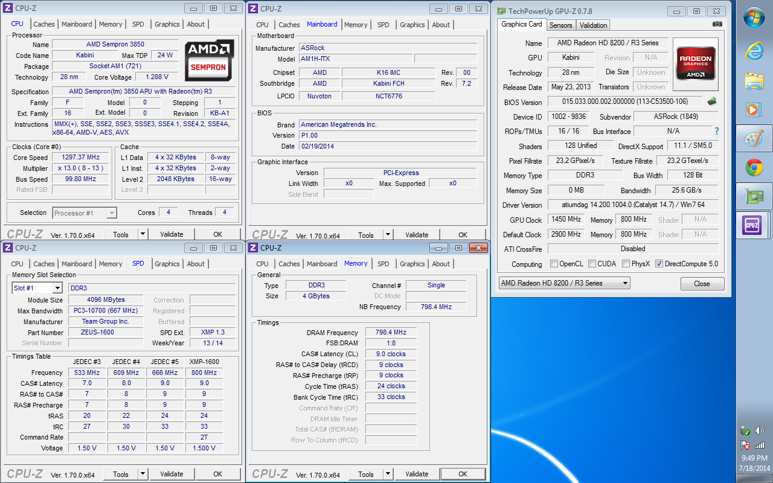Screen dimensions: 773x483
Task: Click the 9:49 PM taskbar clock
Action: (x=754, y=458)
